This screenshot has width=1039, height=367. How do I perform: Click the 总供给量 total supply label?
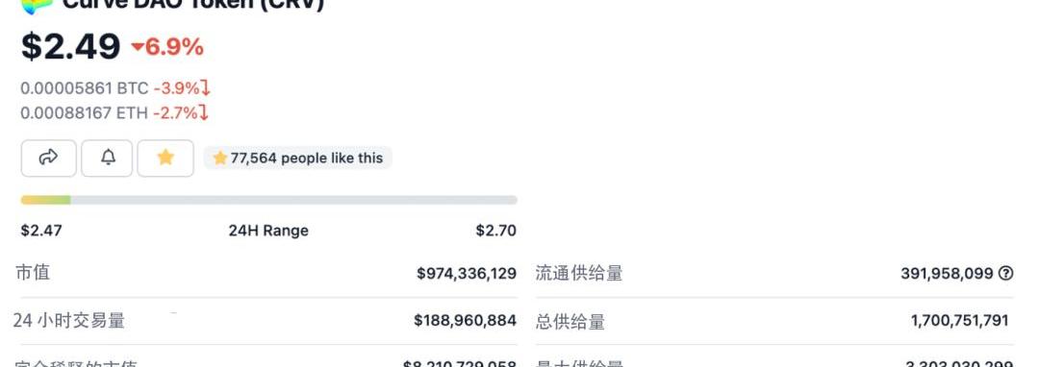tap(570, 322)
